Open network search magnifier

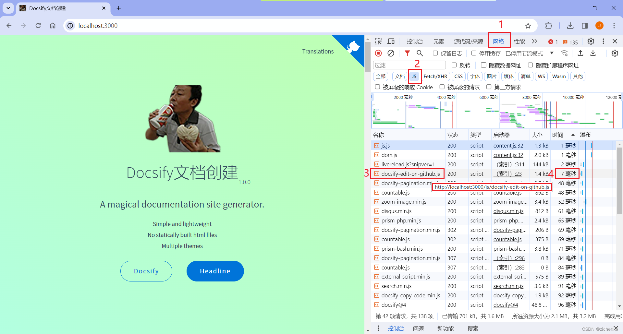tap(420, 53)
